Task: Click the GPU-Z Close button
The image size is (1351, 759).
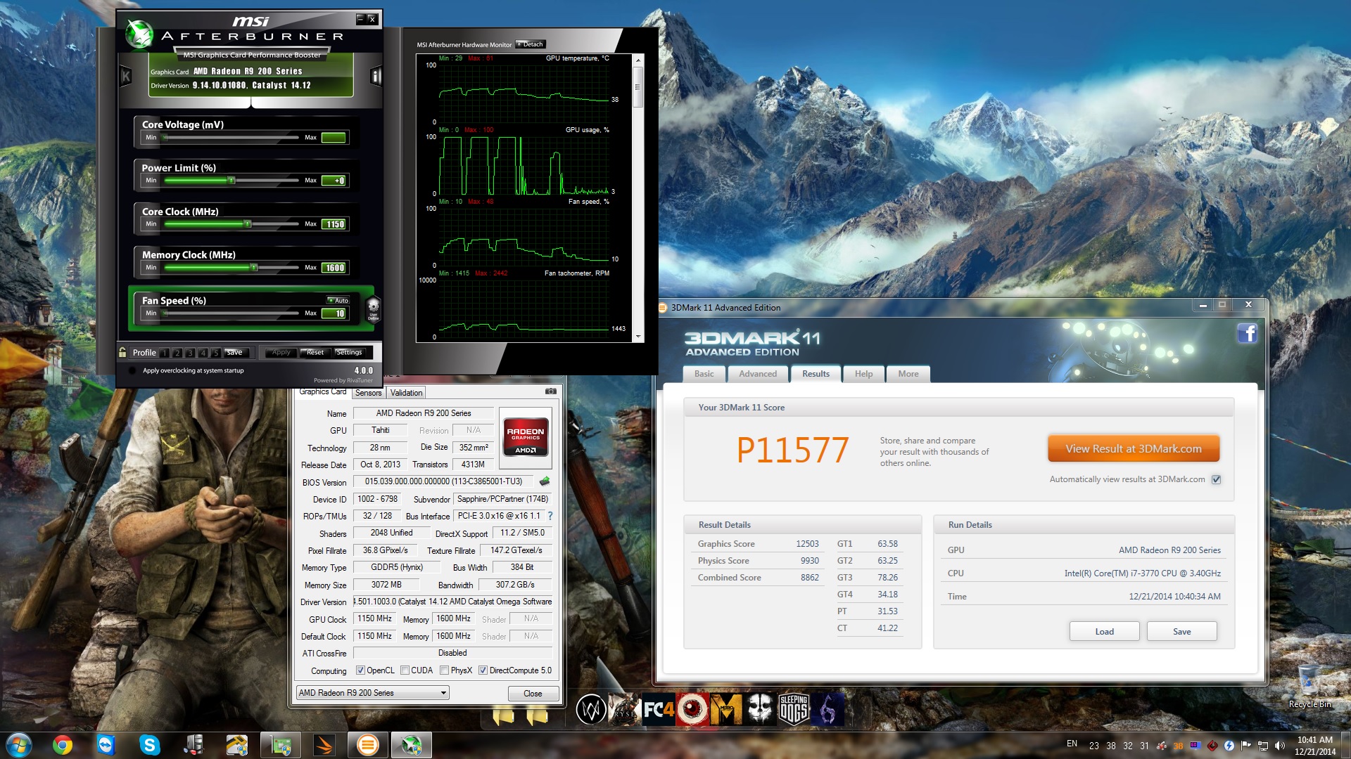Action: click(533, 694)
